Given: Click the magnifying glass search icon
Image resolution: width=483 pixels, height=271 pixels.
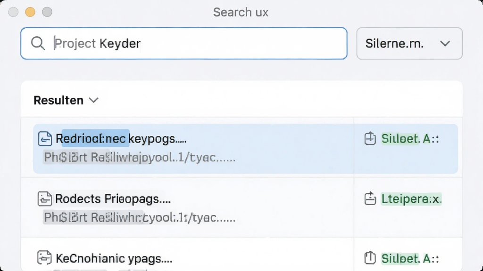Looking at the screenshot, I should coord(38,43).
